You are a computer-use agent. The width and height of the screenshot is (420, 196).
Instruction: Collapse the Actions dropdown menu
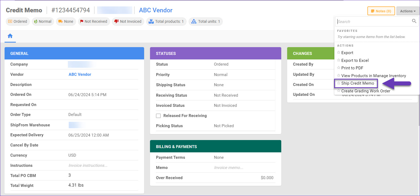[x=408, y=11]
